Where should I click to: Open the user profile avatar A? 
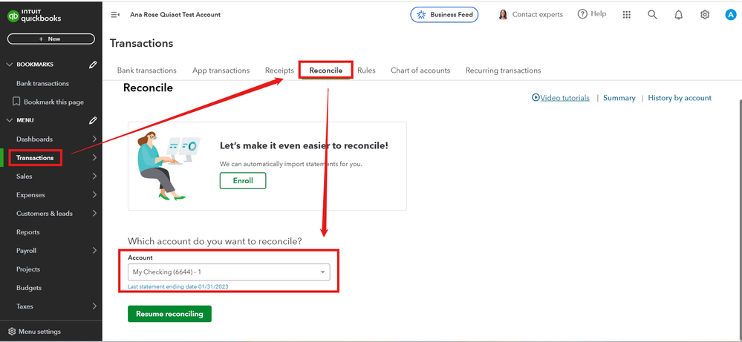pos(731,15)
